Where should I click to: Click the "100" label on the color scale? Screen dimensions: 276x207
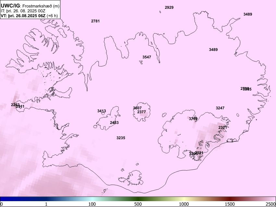[x=92, y=204]
